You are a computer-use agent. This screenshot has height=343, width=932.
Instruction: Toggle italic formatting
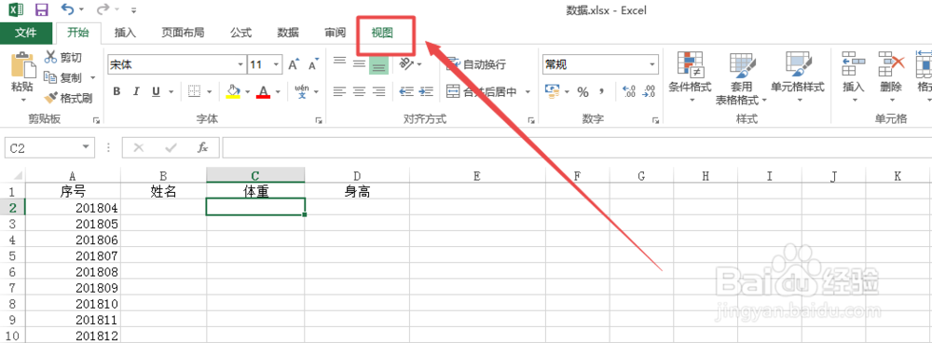(136, 91)
